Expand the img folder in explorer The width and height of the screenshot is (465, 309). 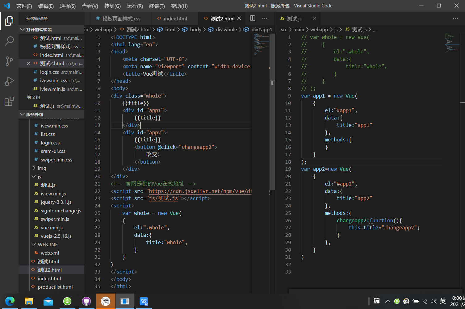pos(42,168)
